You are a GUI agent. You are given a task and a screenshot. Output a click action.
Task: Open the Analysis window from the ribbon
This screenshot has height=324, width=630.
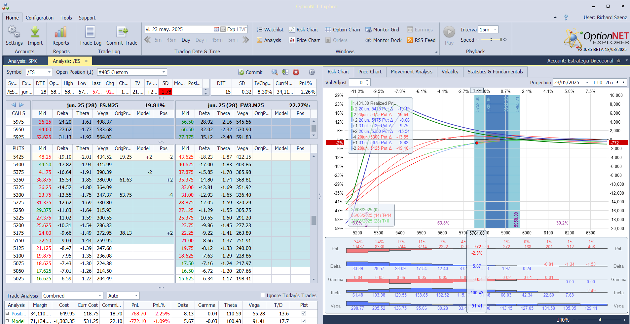[269, 40]
